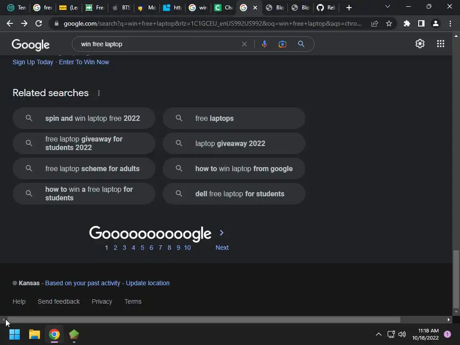The height and width of the screenshot is (345, 460).
Task: Close the active Google tab
Action: (255, 8)
